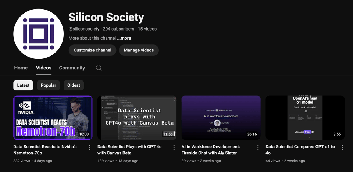This screenshot has height=172, width=353.
Task: Click the title 'Data Scientist Compares GPT o1 to 4o'
Action: coord(300,150)
